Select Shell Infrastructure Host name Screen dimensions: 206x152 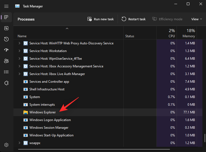pos(47,89)
